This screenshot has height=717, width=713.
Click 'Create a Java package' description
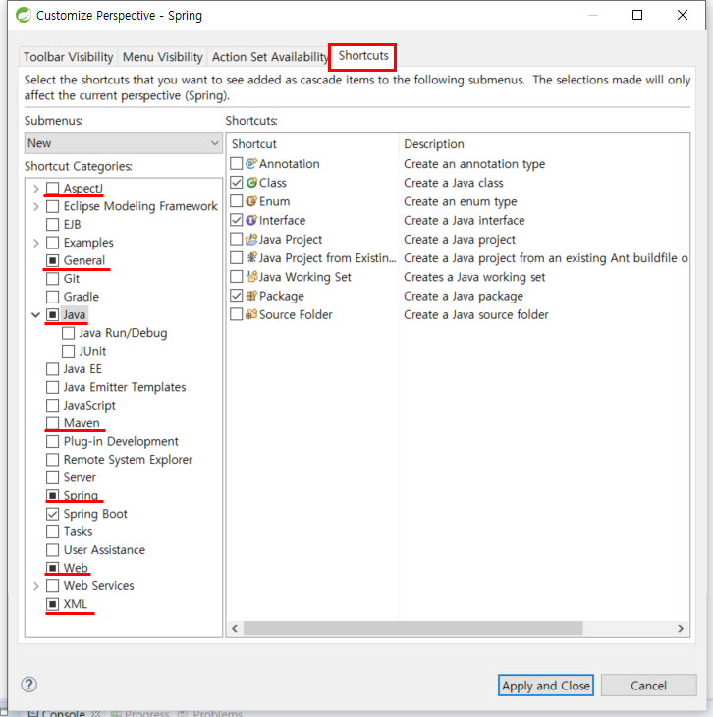[464, 296]
